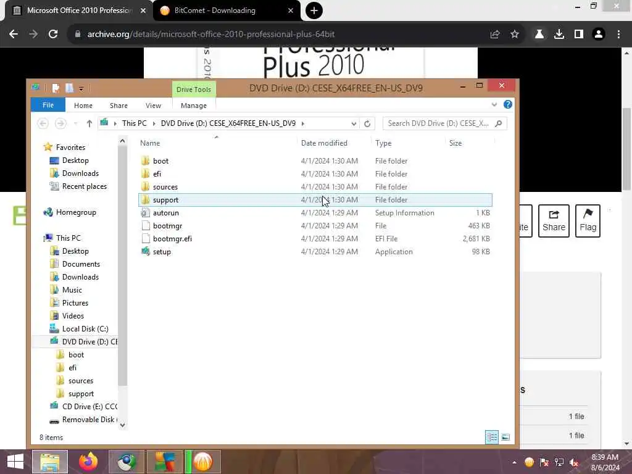632x474 pixels.
Task: Select Pictures under This PC
Action: pos(75,303)
